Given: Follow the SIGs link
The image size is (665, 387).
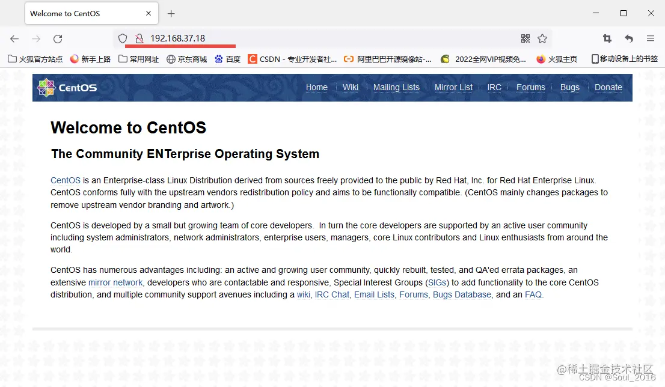Looking at the screenshot, I should [437, 282].
